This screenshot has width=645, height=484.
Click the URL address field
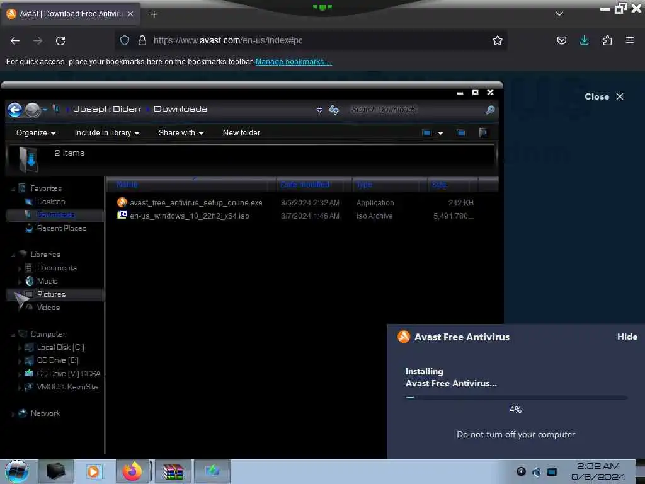312,40
